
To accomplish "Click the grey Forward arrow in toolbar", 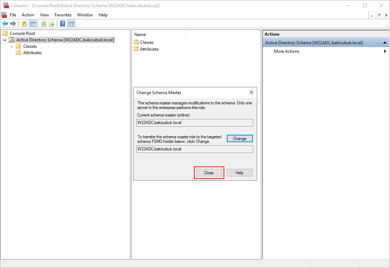I will pyautogui.click(x=13, y=24).
